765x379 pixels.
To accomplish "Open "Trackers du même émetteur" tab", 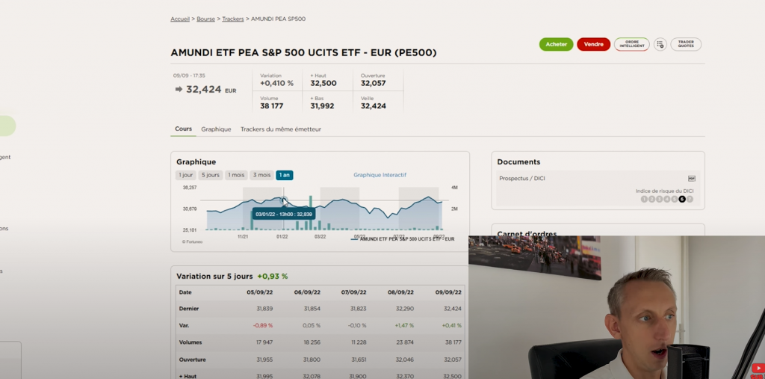I will click(280, 129).
